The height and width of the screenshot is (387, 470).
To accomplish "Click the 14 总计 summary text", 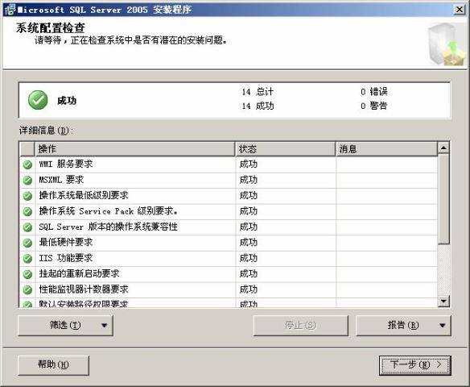I will tap(258, 92).
